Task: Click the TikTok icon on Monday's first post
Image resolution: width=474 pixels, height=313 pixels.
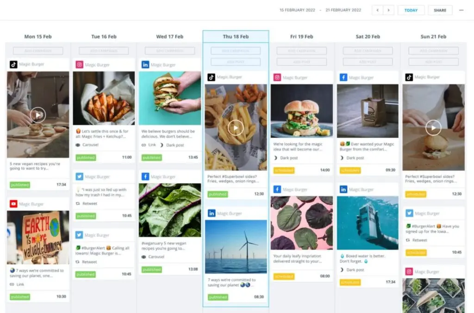Action: 13,64
